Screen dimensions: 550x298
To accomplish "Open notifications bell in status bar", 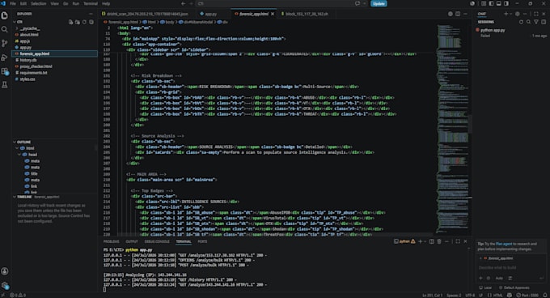I will tap(545, 296).
